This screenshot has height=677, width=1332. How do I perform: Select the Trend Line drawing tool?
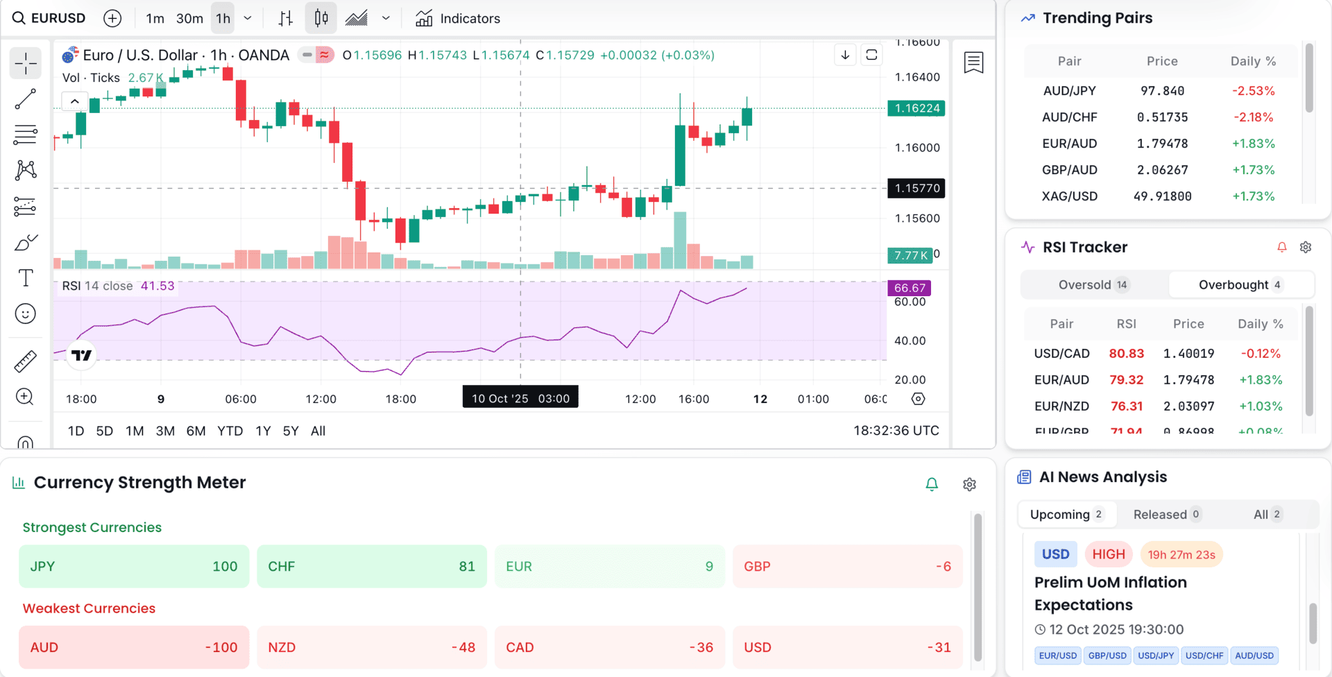click(x=26, y=99)
